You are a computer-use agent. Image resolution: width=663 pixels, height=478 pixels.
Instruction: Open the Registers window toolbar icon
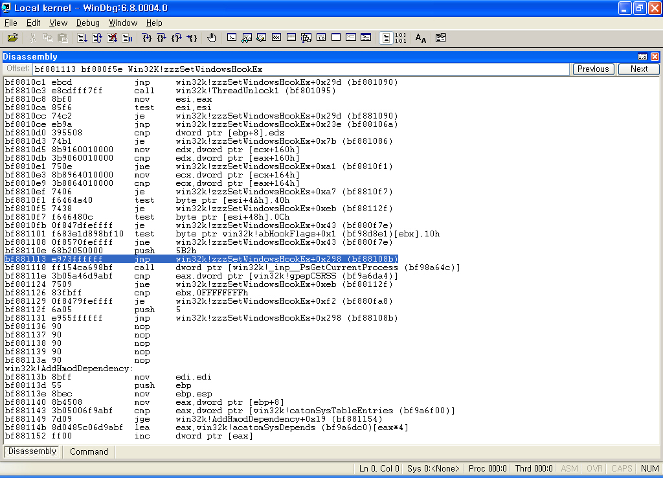[276, 38]
